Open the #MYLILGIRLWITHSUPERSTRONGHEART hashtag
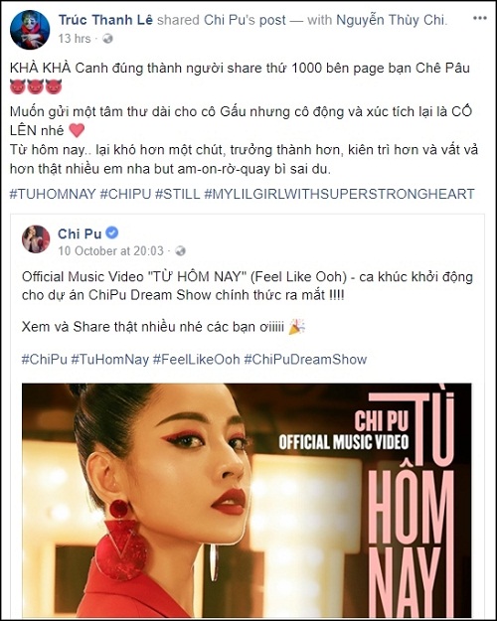The image size is (497, 621). coord(339,194)
